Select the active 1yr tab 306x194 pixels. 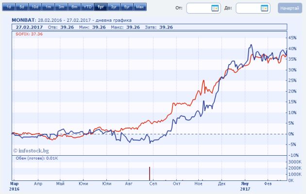[101, 7]
